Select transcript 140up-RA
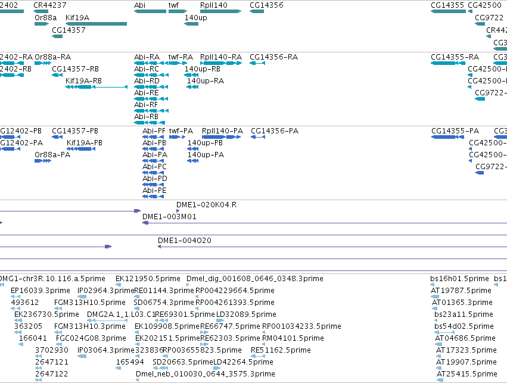The image size is (507, 383). [x=192, y=87]
